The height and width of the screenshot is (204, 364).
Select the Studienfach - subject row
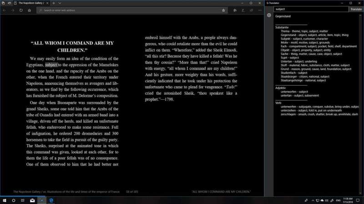click(x=293, y=73)
